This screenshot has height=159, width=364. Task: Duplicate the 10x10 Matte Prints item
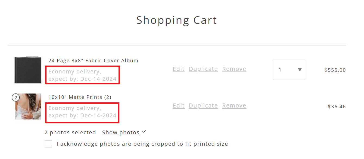pos(203,106)
